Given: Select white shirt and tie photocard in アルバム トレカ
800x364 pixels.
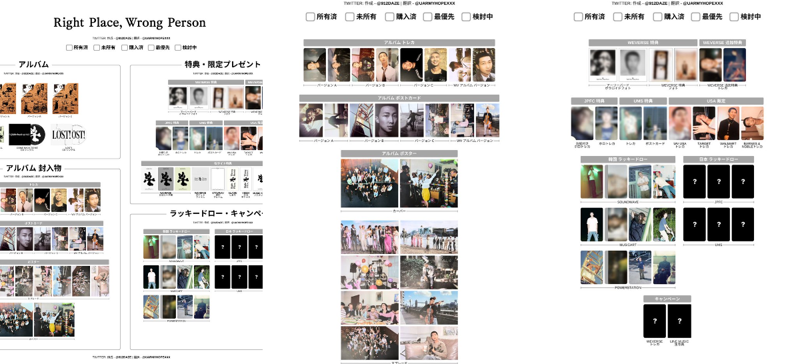Looking at the screenshot, I should 387,65.
